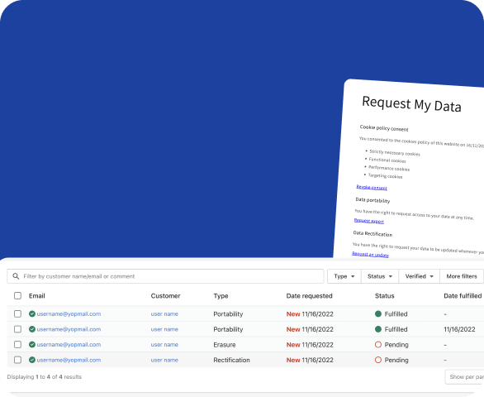Toggle the select-all checkbox beside Email header

17,296
